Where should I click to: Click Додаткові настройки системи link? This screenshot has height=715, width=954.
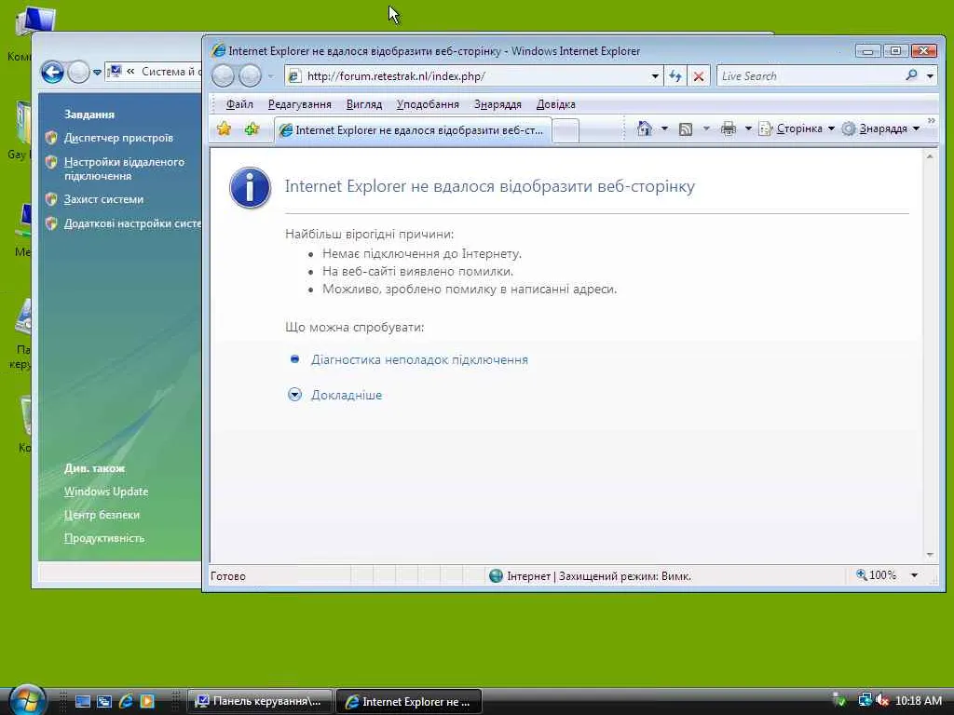pos(132,223)
